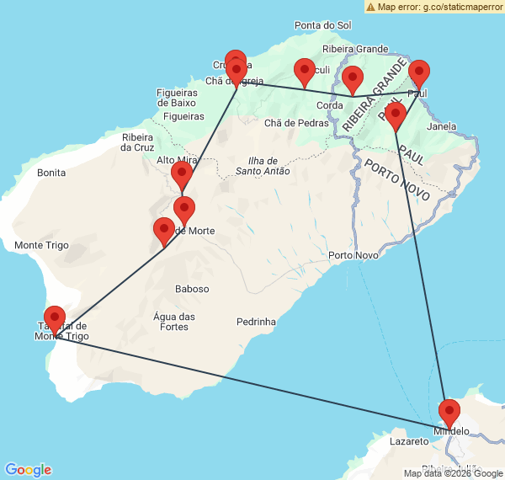Viewport: 505px width, 480px height.
Task: Click the Lazareto label near Mindelo
Action: pyautogui.click(x=410, y=440)
